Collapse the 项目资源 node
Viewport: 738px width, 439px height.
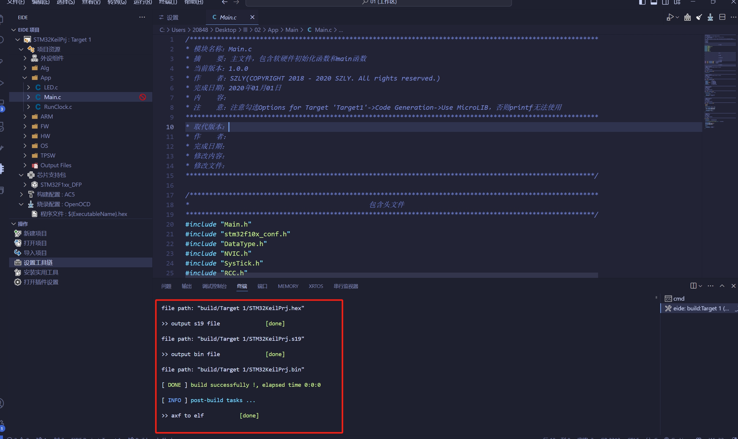(x=21, y=49)
